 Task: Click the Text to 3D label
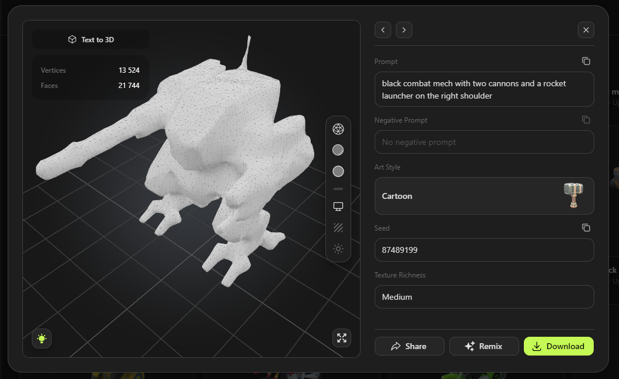pos(91,39)
